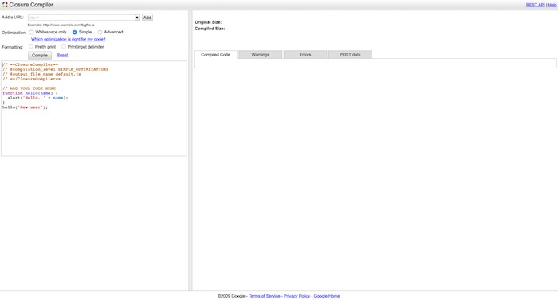This screenshot has width=558, height=300.
Task: Switch to the Errors tab
Action: click(x=305, y=55)
